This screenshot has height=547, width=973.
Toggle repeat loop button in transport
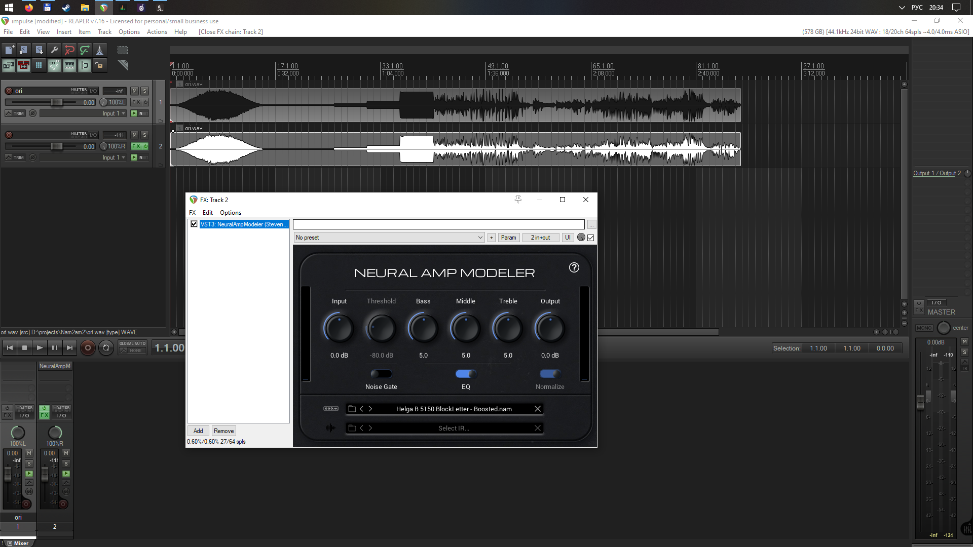coord(106,348)
